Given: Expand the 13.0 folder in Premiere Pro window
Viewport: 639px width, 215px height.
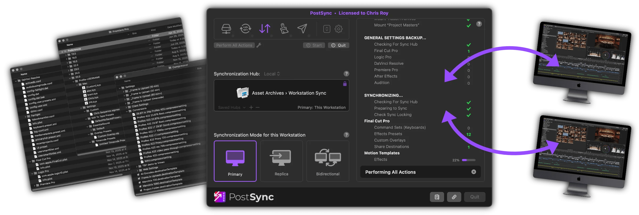Looking at the screenshot, I should pyautogui.click(x=66, y=55).
